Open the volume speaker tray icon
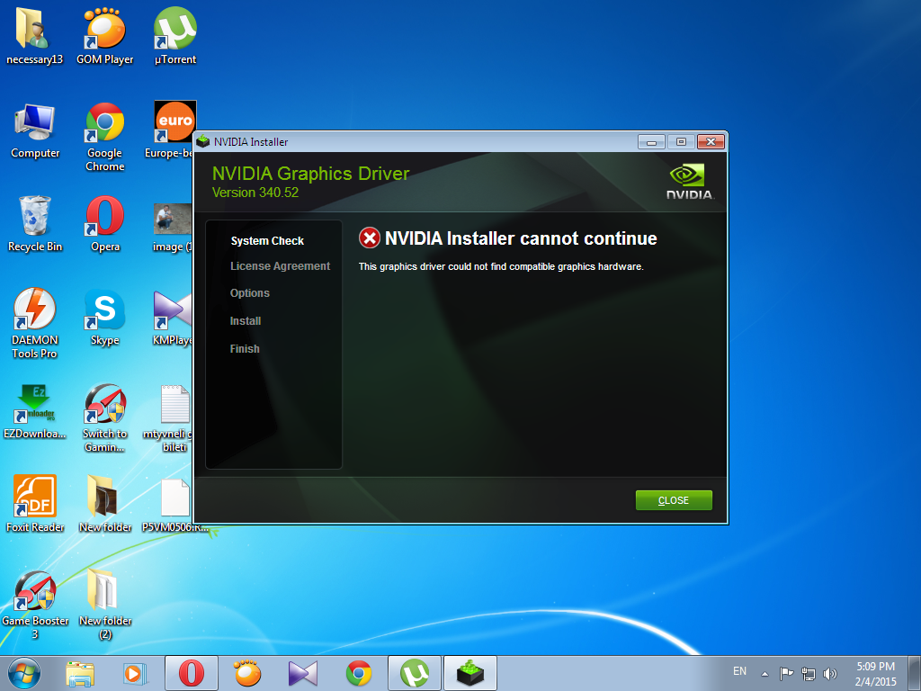The height and width of the screenshot is (691, 921). pos(830,673)
